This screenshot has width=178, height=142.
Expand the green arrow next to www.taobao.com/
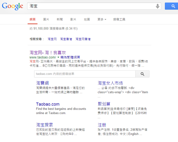58,57
